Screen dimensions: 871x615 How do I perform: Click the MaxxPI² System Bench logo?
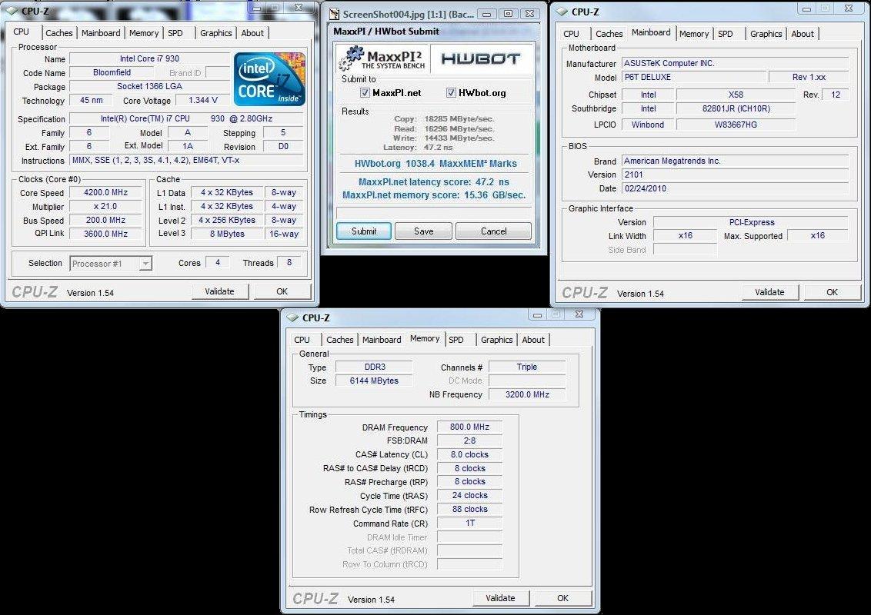coord(382,59)
